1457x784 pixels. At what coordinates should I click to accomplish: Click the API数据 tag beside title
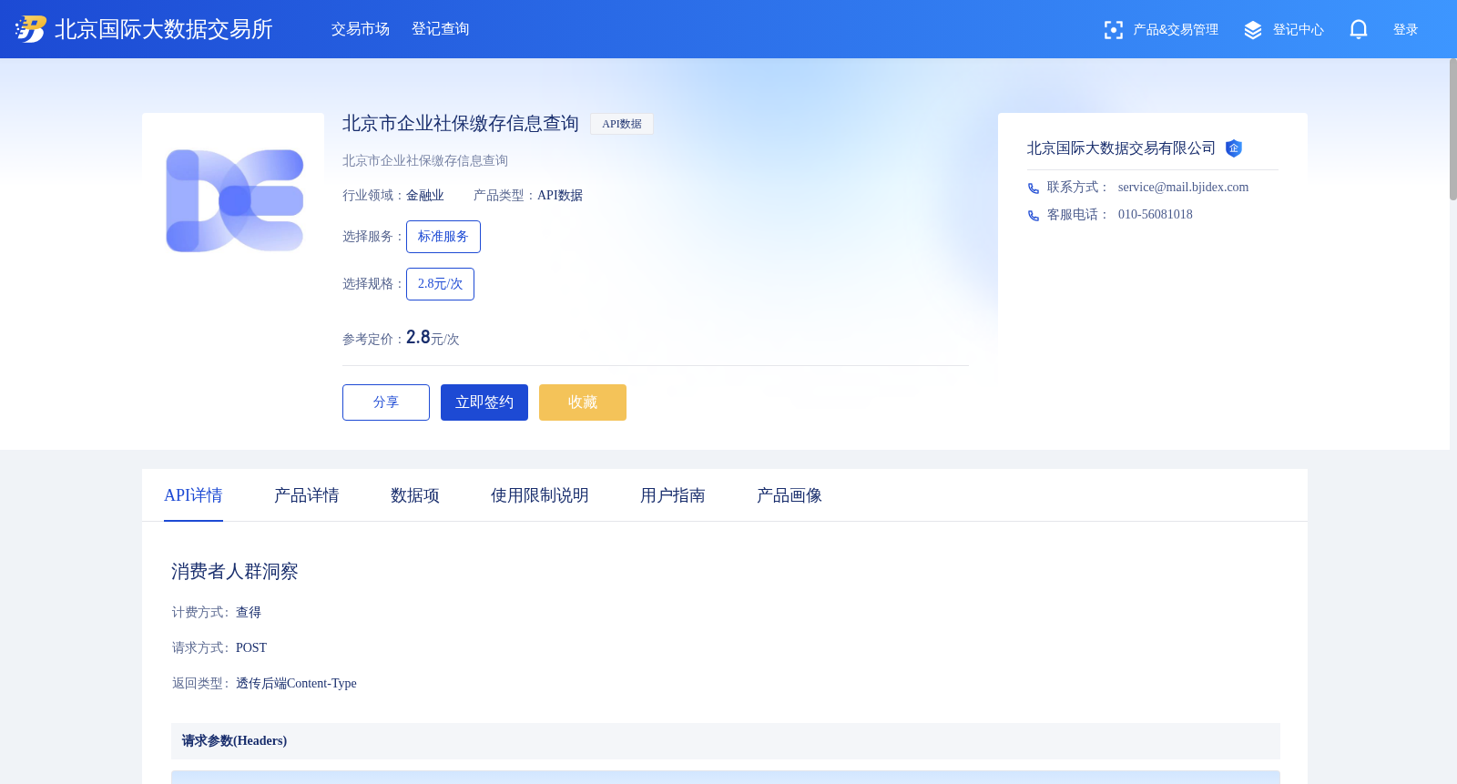pos(622,124)
